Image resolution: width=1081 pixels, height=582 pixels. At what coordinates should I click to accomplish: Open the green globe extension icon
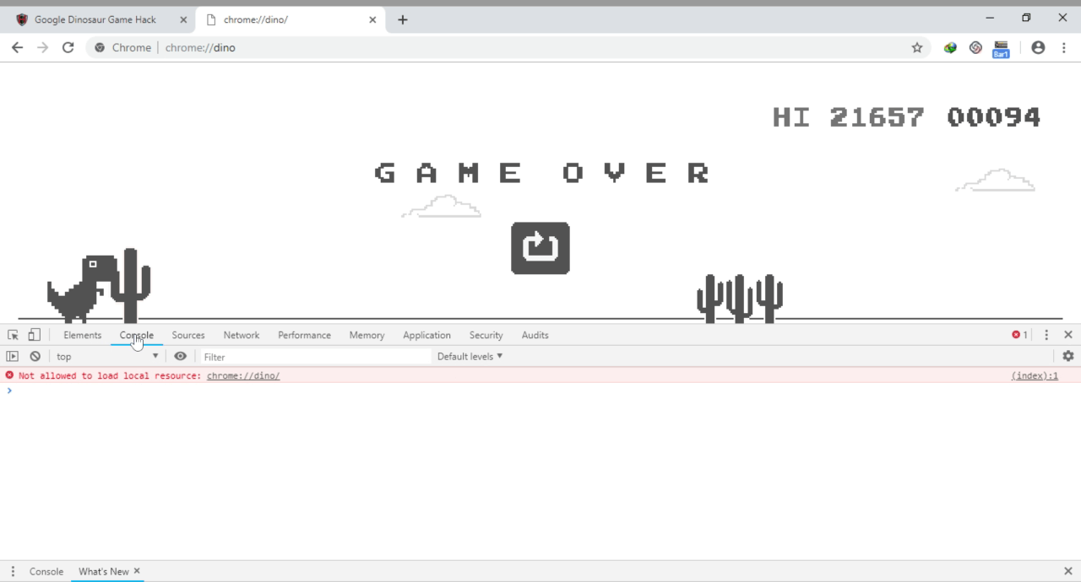950,47
